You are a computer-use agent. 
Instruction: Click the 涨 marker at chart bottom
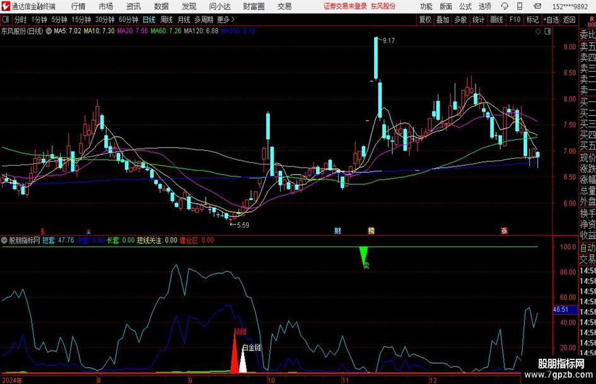pos(504,230)
